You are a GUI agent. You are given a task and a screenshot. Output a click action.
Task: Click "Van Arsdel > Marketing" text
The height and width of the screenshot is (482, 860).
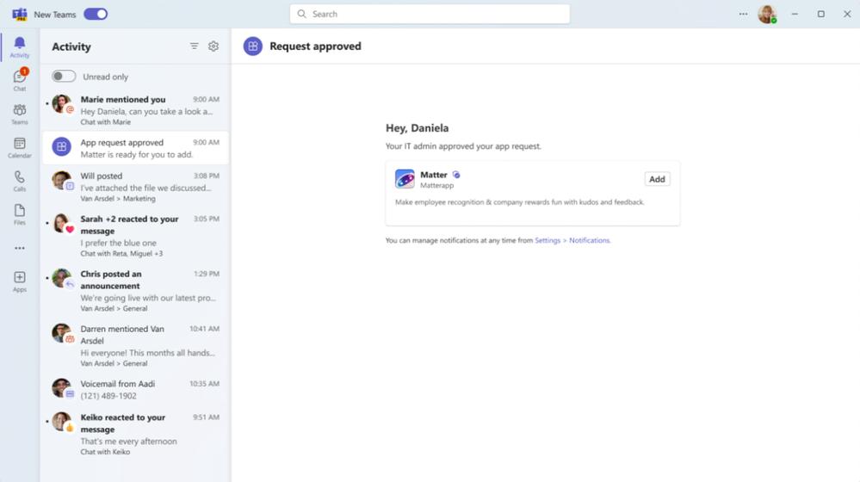pos(118,199)
